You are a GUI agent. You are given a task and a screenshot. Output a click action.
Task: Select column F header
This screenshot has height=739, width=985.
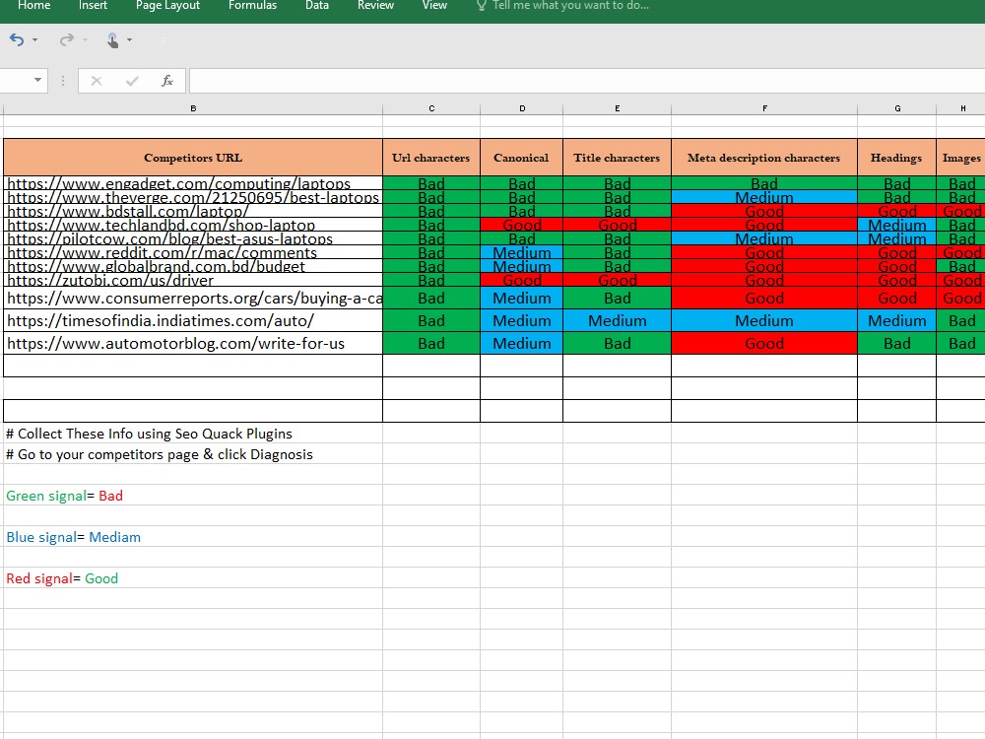click(x=764, y=108)
